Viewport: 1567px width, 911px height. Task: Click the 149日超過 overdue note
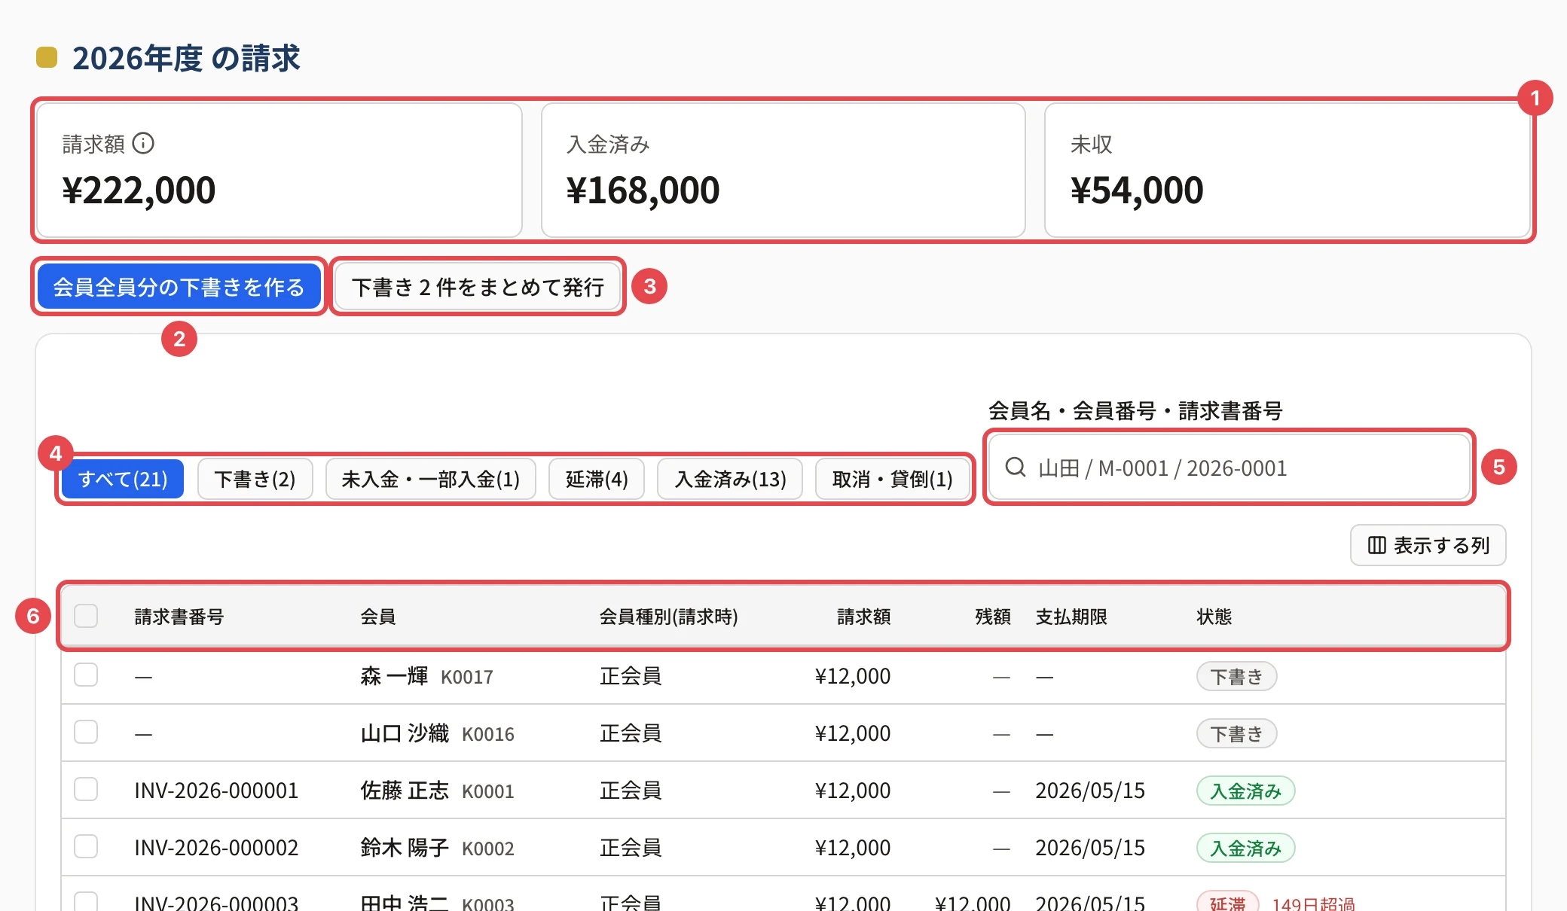click(1313, 903)
